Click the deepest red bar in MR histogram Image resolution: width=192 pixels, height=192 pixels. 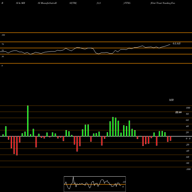[17, 146]
